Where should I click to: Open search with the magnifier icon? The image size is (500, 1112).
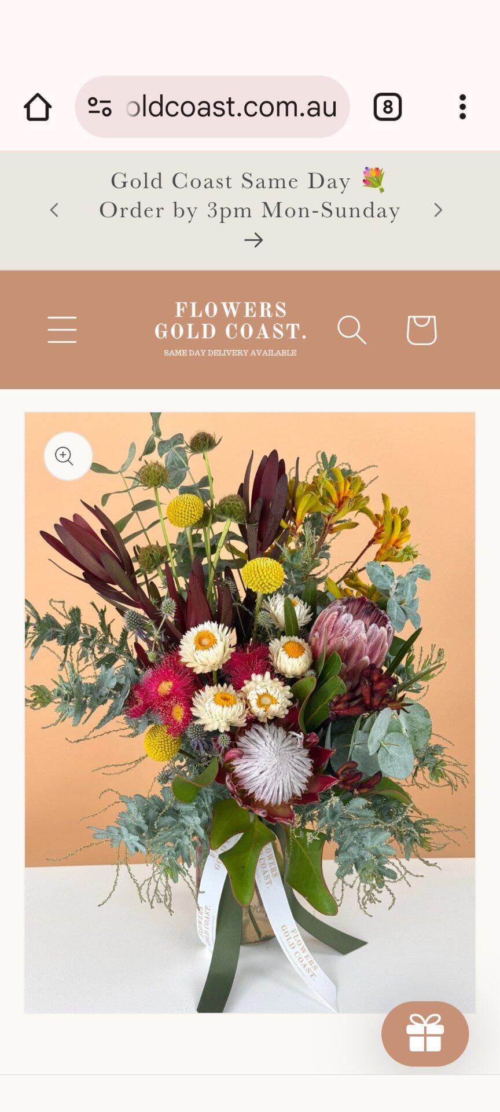[352, 330]
